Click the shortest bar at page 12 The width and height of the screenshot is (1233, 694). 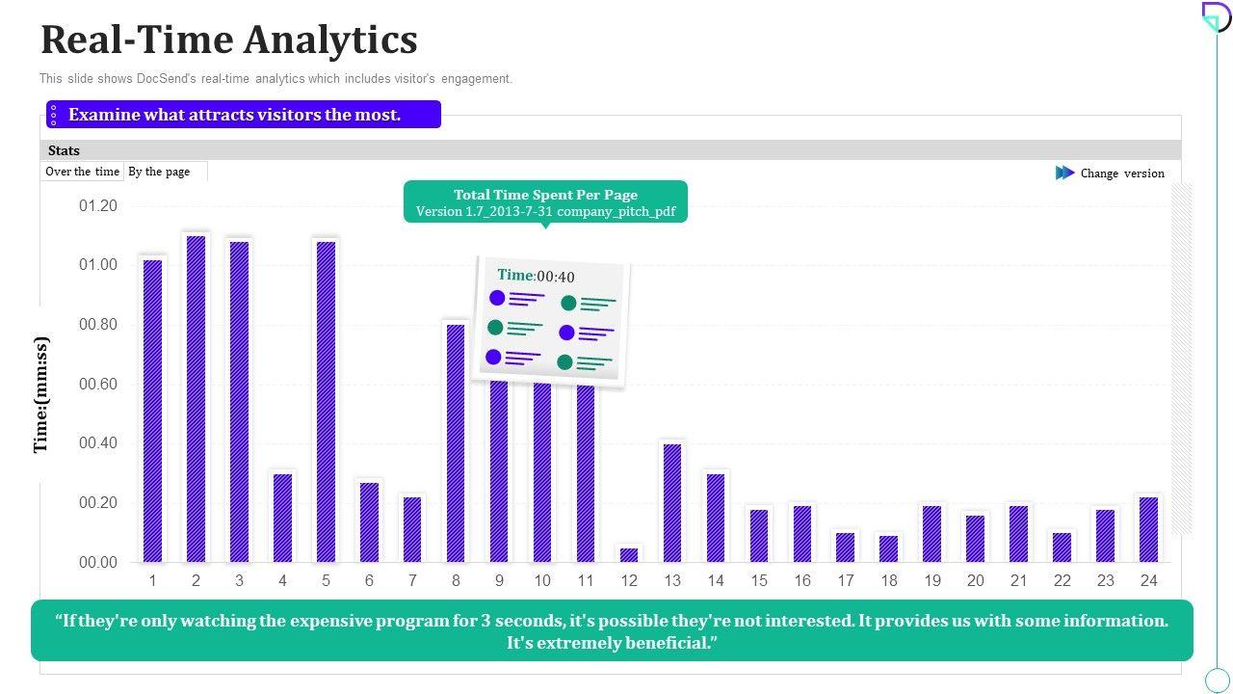(629, 555)
